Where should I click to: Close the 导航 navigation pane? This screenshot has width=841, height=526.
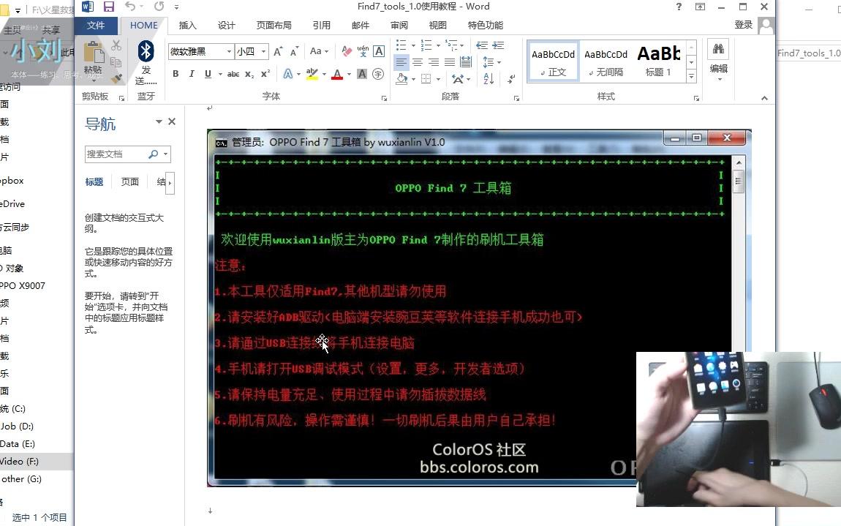click(x=172, y=122)
